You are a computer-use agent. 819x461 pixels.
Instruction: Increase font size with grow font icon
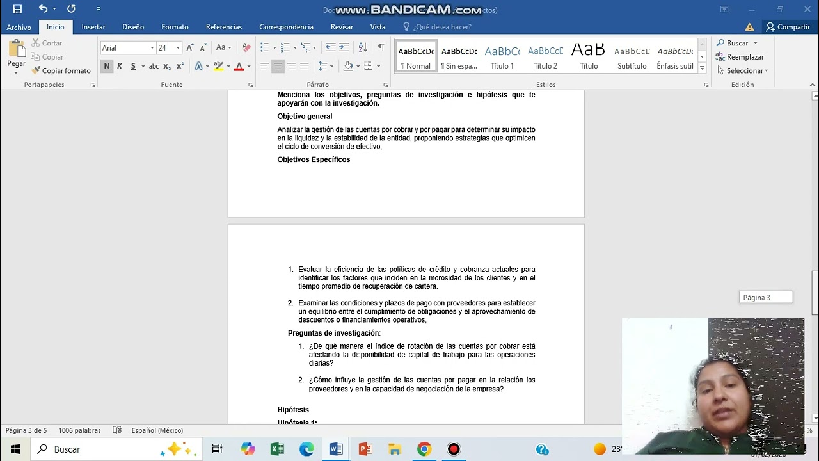tap(190, 47)
